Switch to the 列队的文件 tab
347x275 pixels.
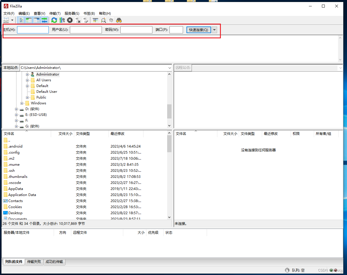14,262
